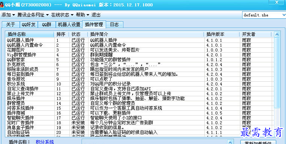Select the 插件商城 row

click(x=139, y=113)
